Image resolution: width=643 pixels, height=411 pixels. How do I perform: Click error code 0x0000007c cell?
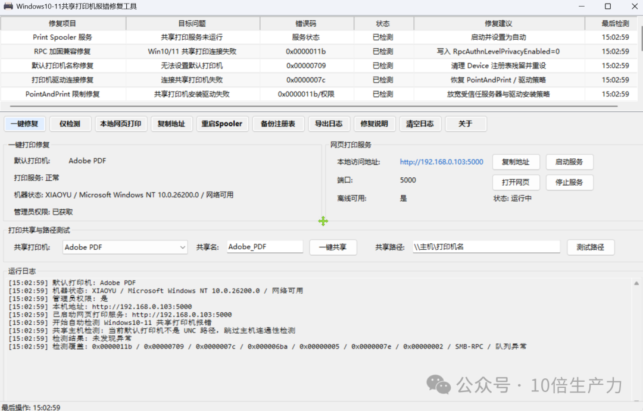[306, 80]
